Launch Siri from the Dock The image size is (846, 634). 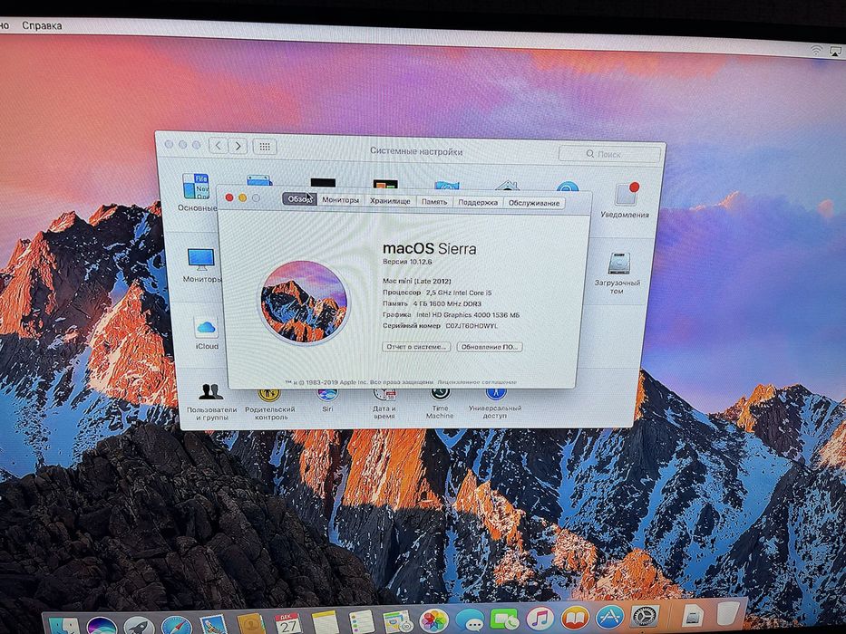pos(101,625)
